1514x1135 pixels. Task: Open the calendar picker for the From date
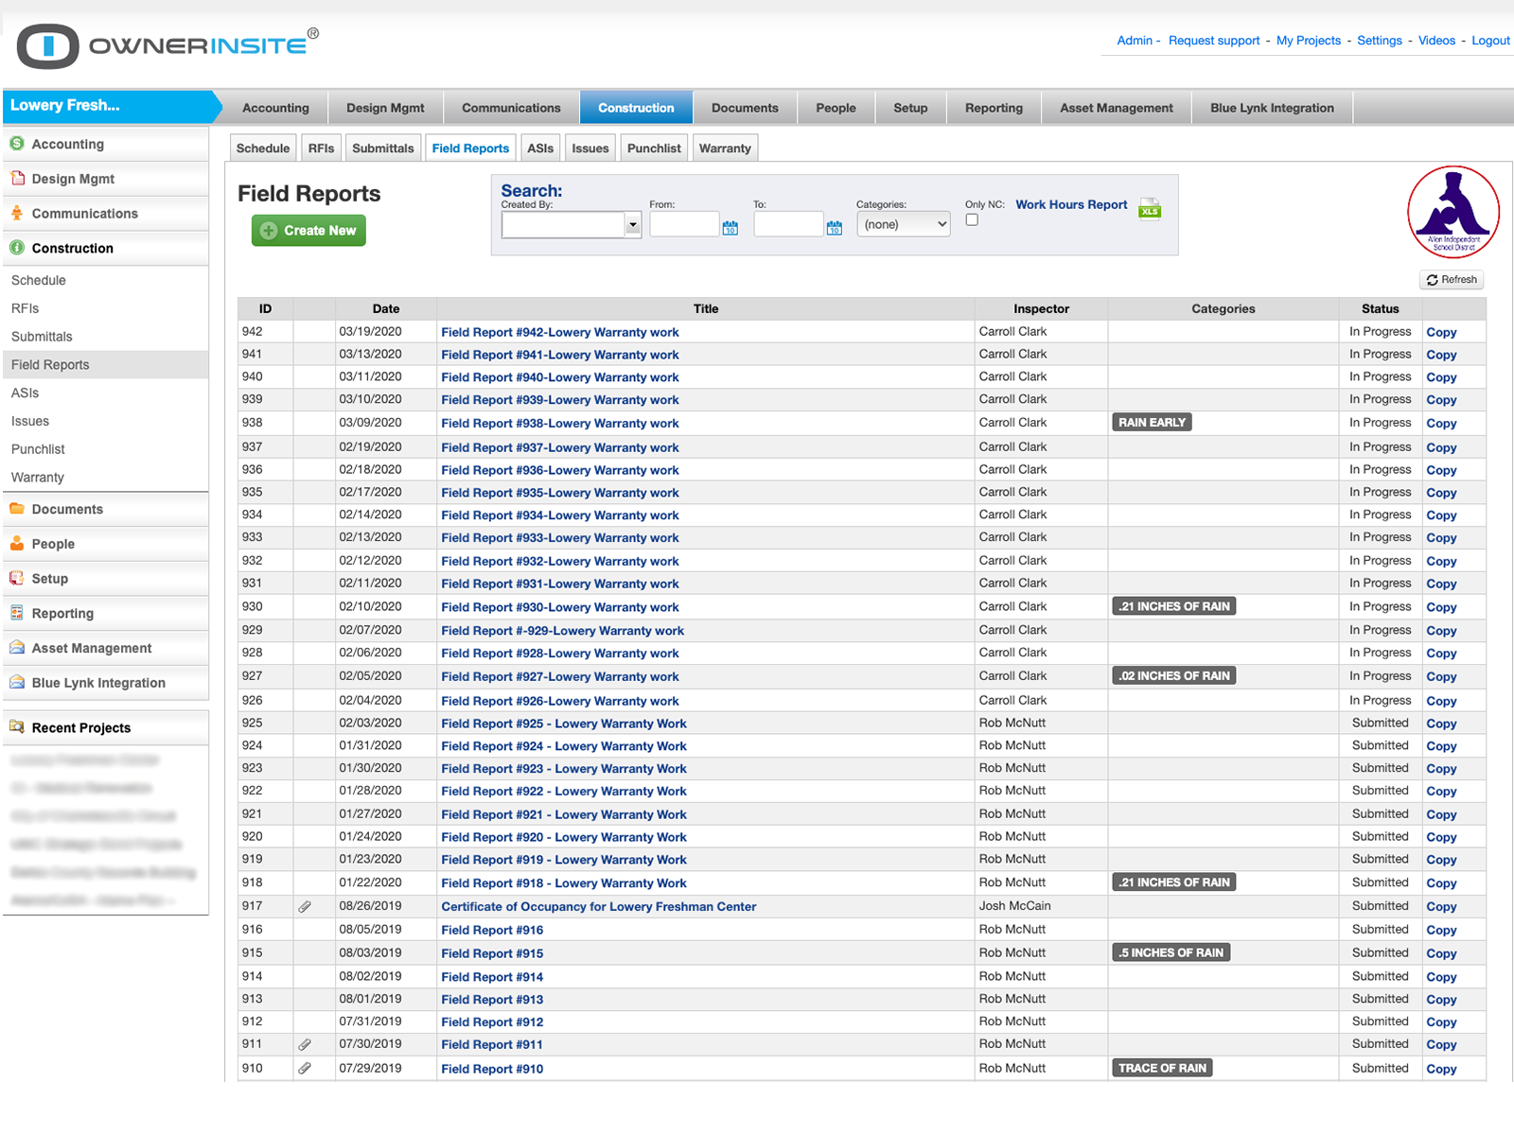pos(729,228)
